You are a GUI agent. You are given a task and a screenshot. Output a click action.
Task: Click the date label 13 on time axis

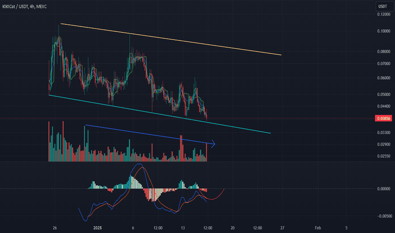(183, 228)
